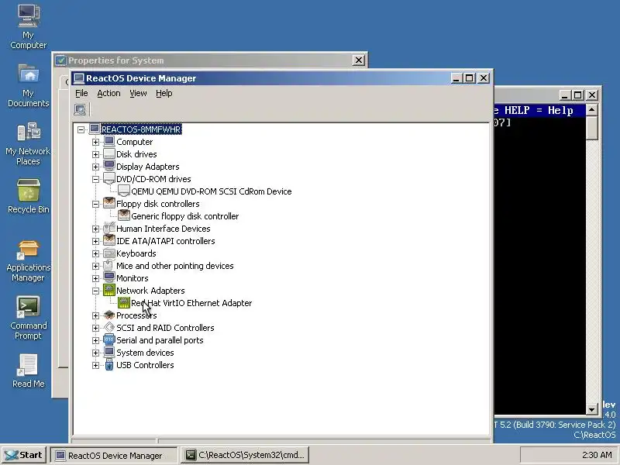620x465 pixels.
Task: Expand the Serial and parallel ports node
Action: 95,340
